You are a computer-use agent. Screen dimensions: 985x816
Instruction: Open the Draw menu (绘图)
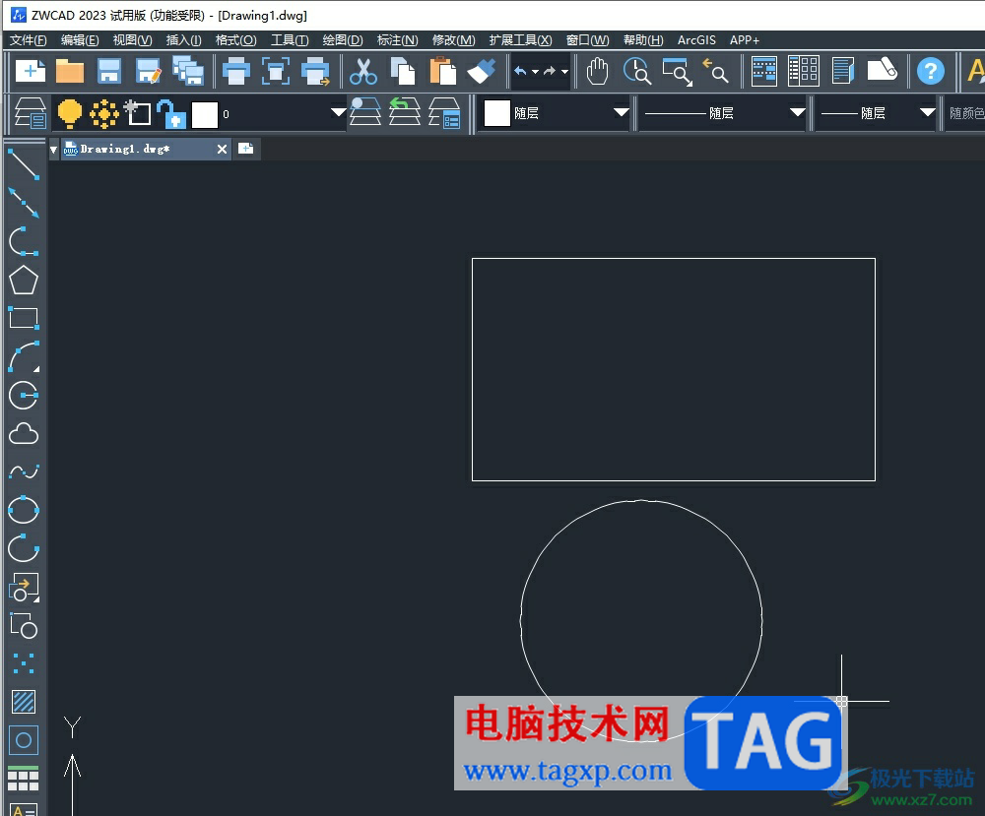pyautogui.click(x=343, y=40)
